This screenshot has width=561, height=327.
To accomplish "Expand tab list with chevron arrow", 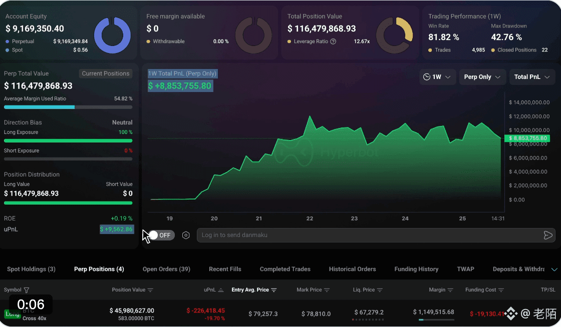I will (554, 269).
